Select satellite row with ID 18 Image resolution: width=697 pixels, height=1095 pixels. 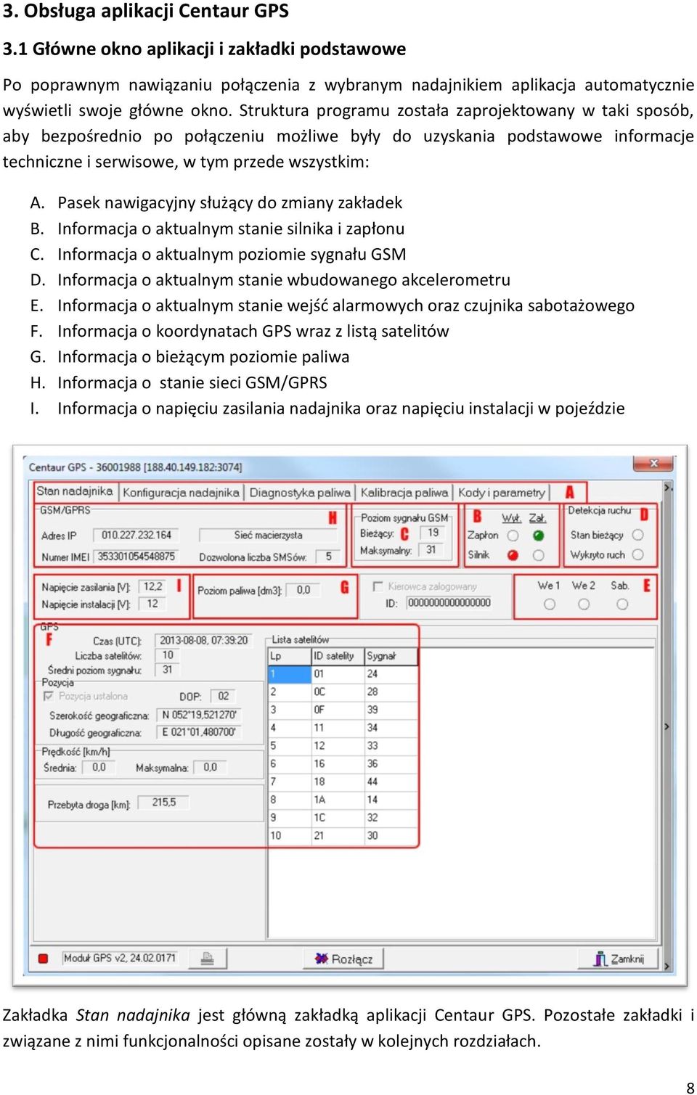(x=343, y=782)
